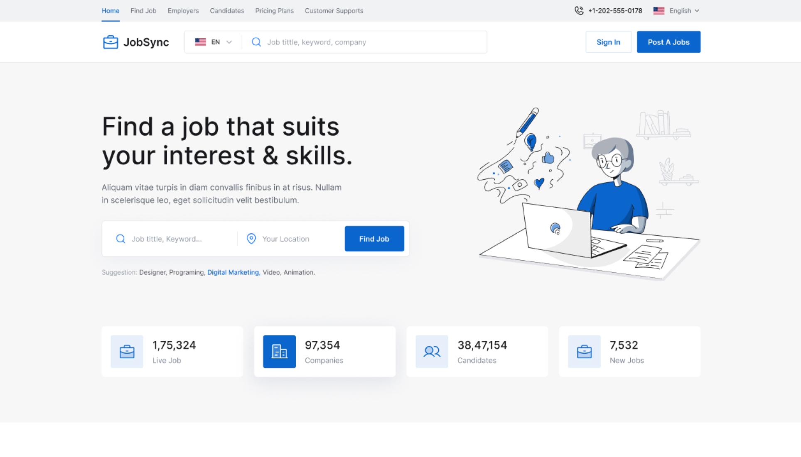This screenshot has height=457, width=801.
Task: Click the Find Job search button
Action: pyautogui.click(x=374, y=239)
